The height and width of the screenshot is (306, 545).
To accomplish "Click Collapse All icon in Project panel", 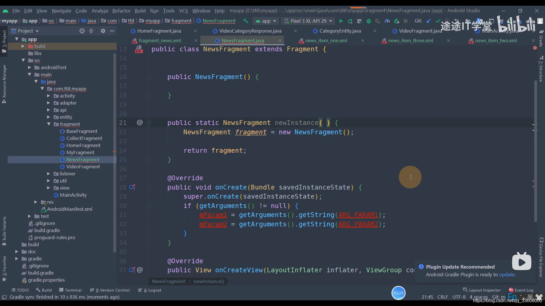I will 91,31.
